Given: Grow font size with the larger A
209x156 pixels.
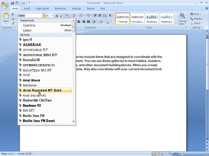Looking at the screenshot, I should tap(57, 16).
